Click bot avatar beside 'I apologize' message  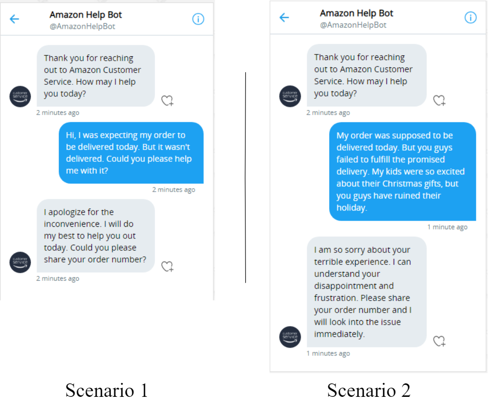(20, 262)
